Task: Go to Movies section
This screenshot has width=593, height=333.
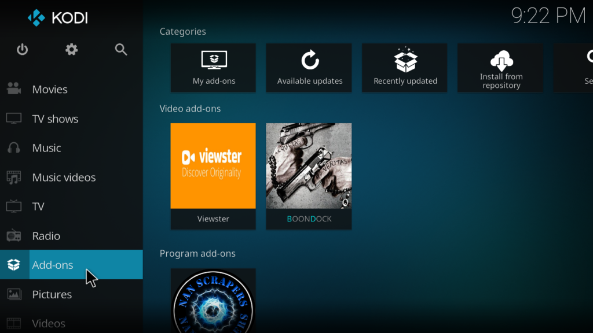Action: [50, 90]
